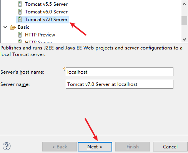Focus the Server's host name field
The width and height of the screenshot is (188, 153).
click(x=120, y=72)
